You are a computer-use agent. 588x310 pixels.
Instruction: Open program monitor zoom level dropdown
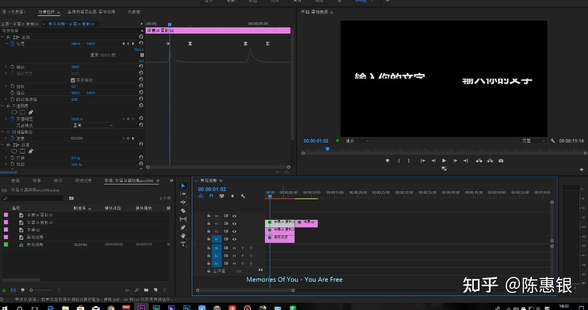point(357,141)
